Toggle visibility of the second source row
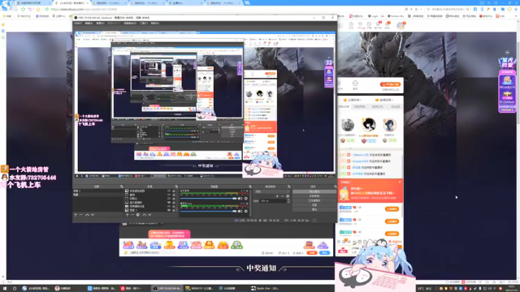The width and height of the screenshot is (520, 292). [169, 195]
